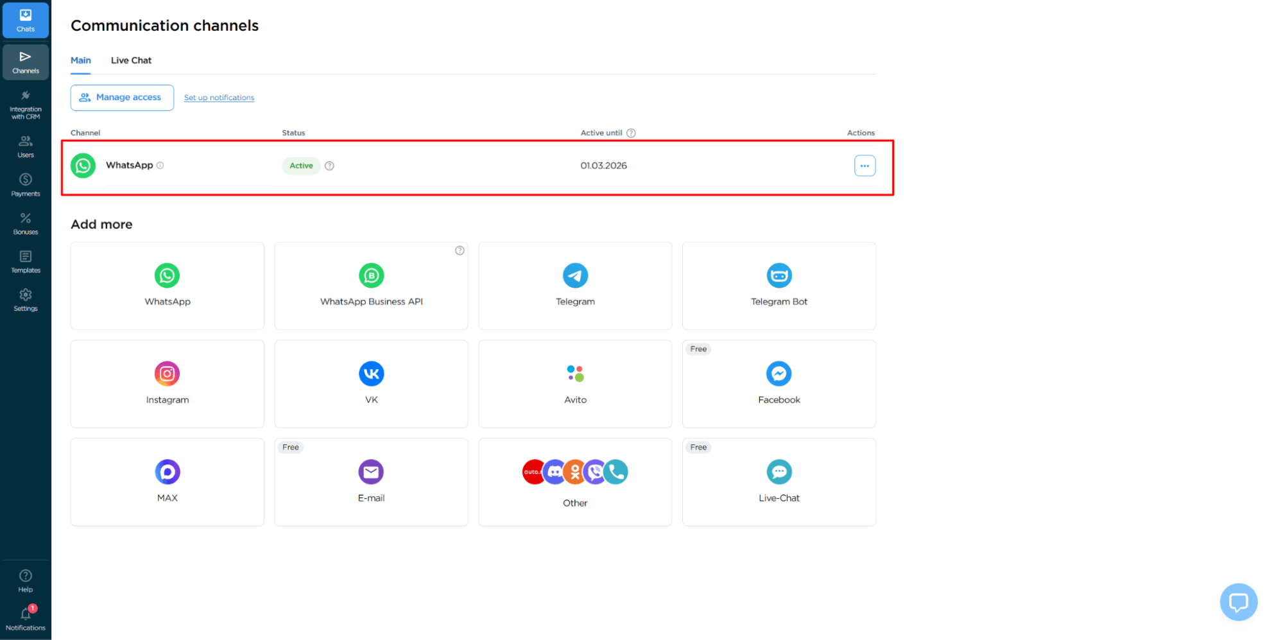Click the Free badge on Facebook card
Screen dimensions: 1283x640
click(698, 349)
